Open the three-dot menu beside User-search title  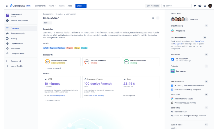point(158,18)
